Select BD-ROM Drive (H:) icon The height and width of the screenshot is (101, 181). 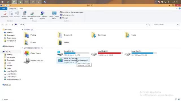60,60
